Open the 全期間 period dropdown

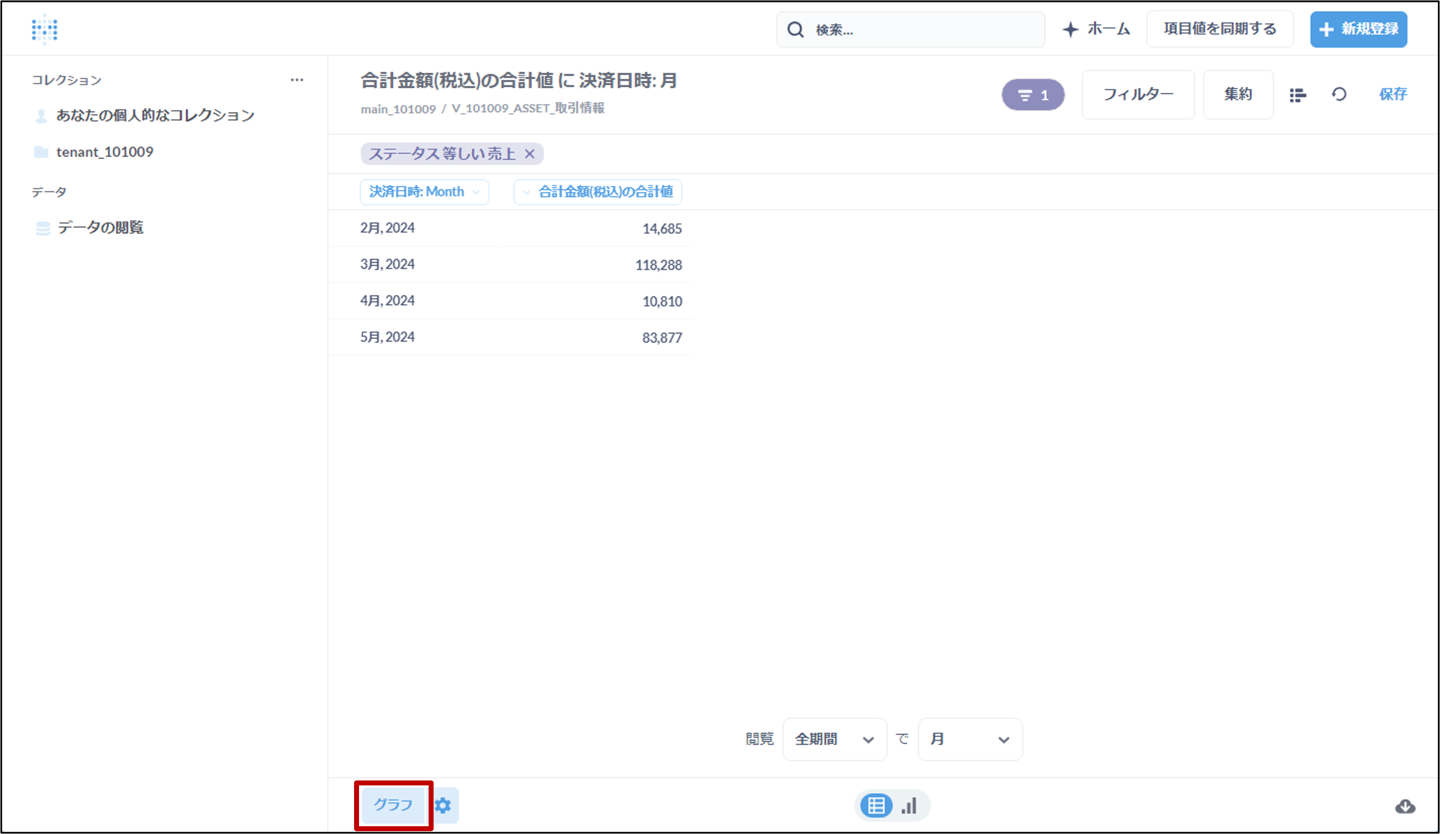[x=834, y=739]
